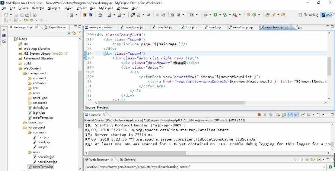Click the Console horizontal scrollbar
Viewport: 335px width, 171px height.
[x=137, y=153]
